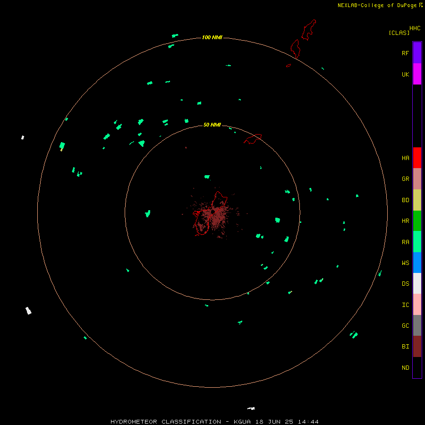Screen dimensions: 425x425
Task: Select the IC pink legend swatch
Action: [417, 305]
